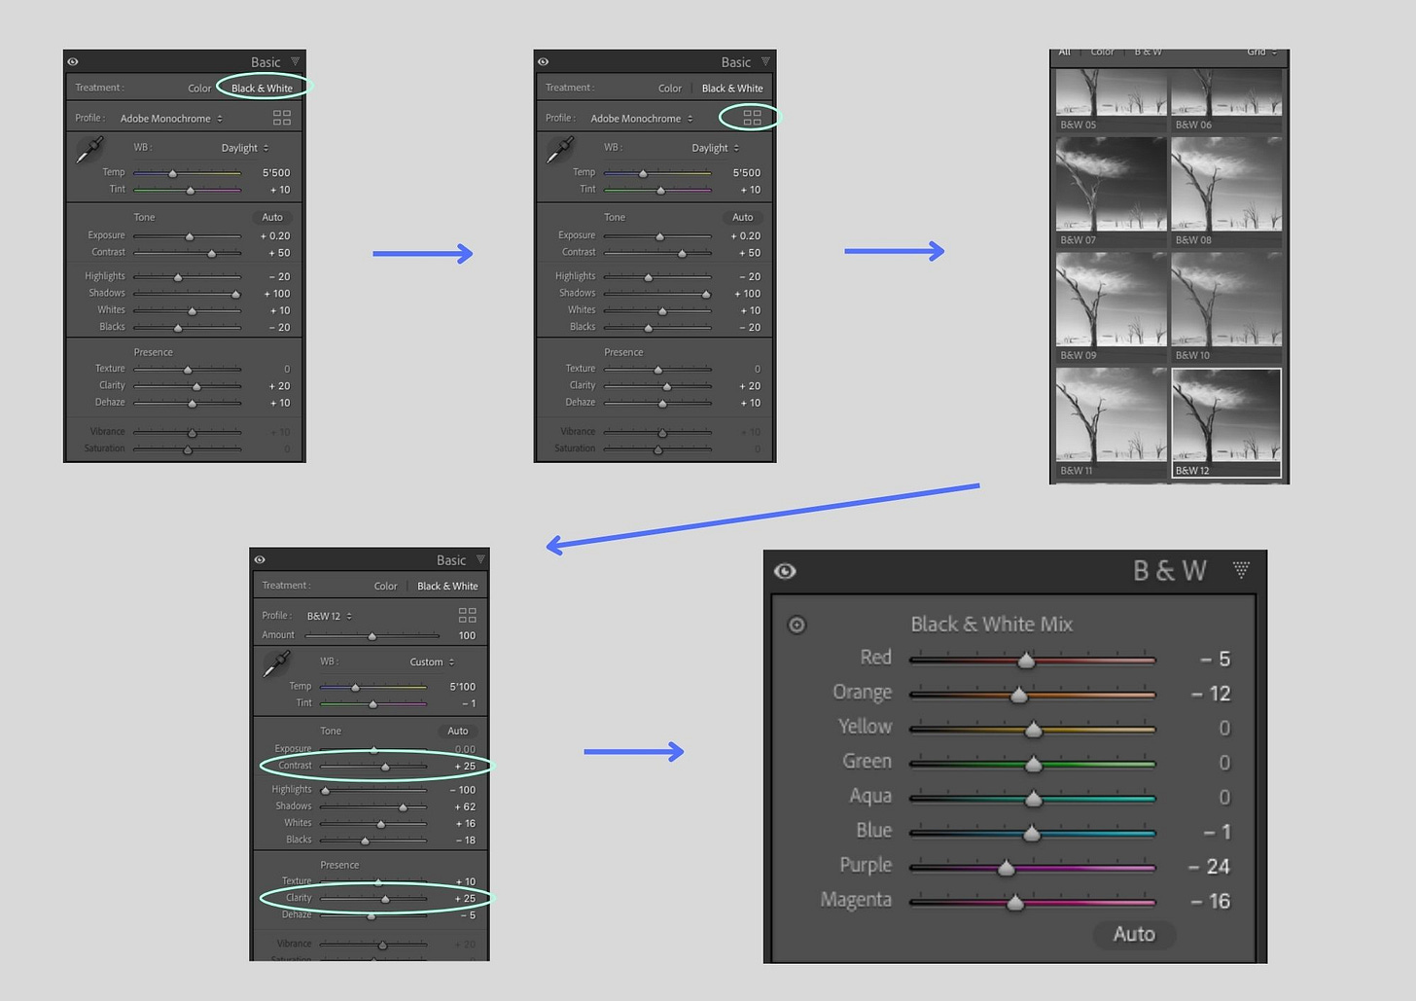The width and height of the screenshot is (1416, 1001).
Task: Adjust the Yellow slider in Black & White Mix
Action: pos(1032,729)
